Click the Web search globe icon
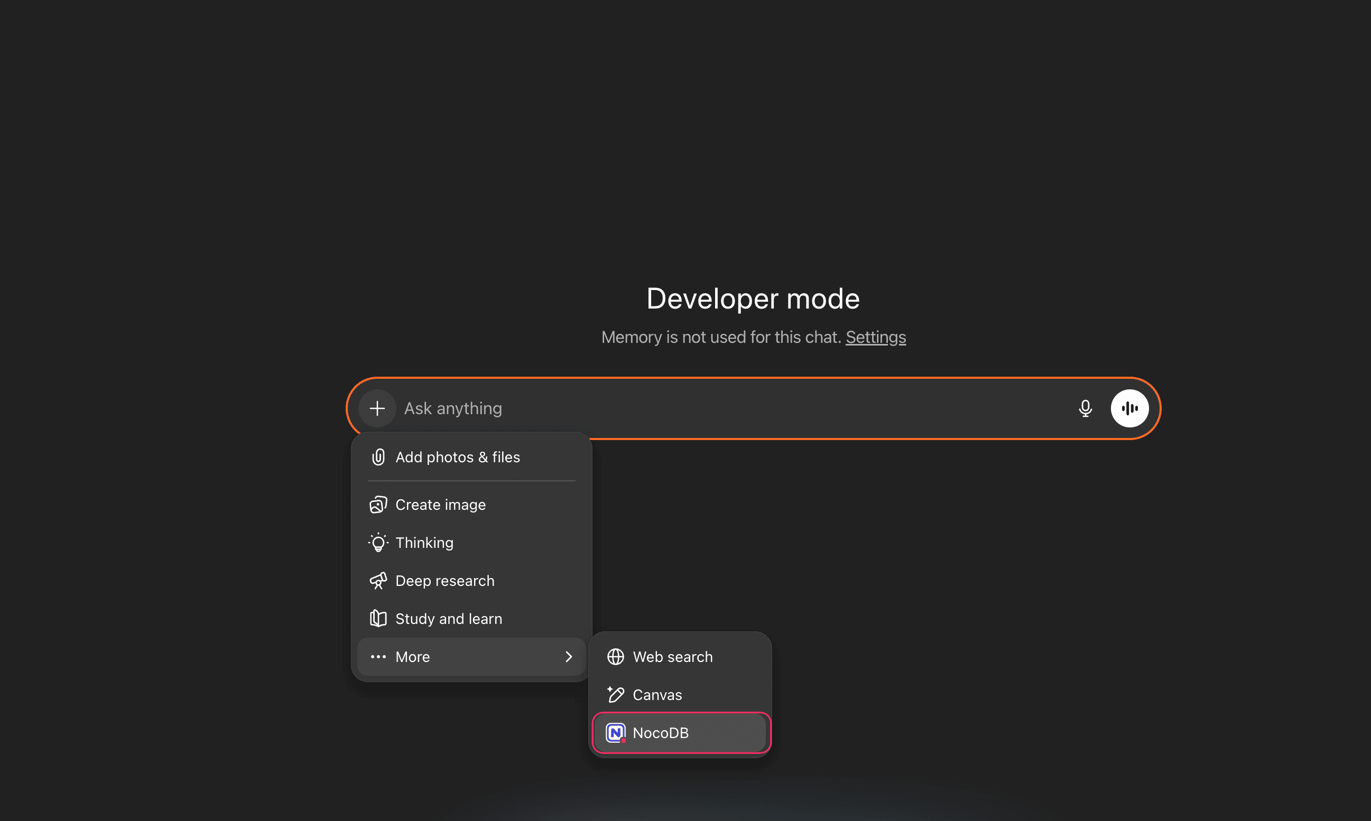1371x821 pixels. click(616, 657)
